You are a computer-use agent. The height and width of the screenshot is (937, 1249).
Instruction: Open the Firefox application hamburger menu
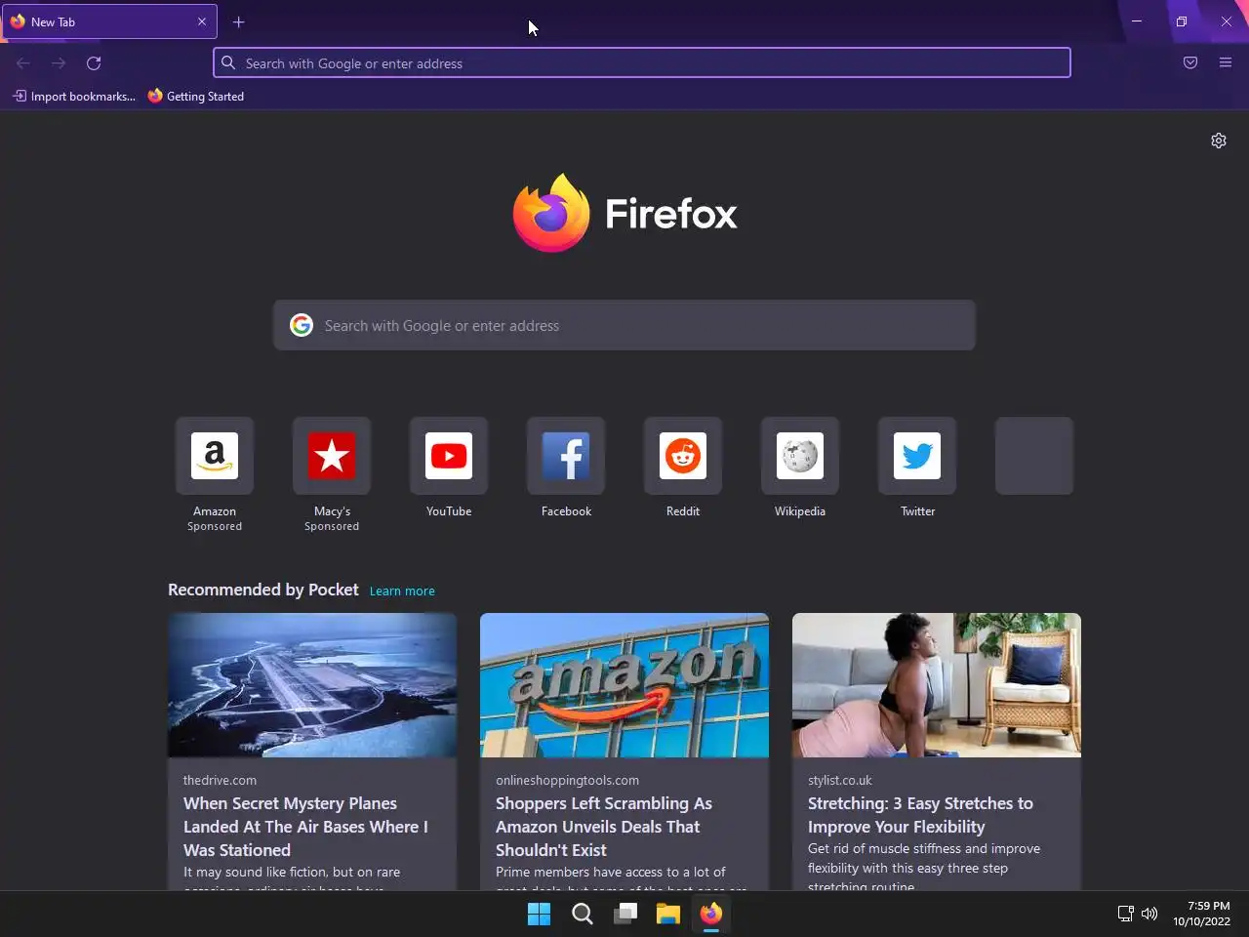coord(1226,62)
